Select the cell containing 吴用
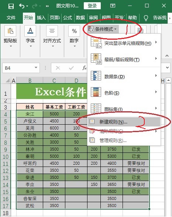172x217 pixels. coord(30,128)
